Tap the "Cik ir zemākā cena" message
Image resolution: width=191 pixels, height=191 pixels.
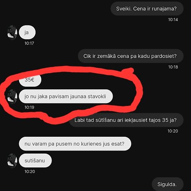click(131, 56)
